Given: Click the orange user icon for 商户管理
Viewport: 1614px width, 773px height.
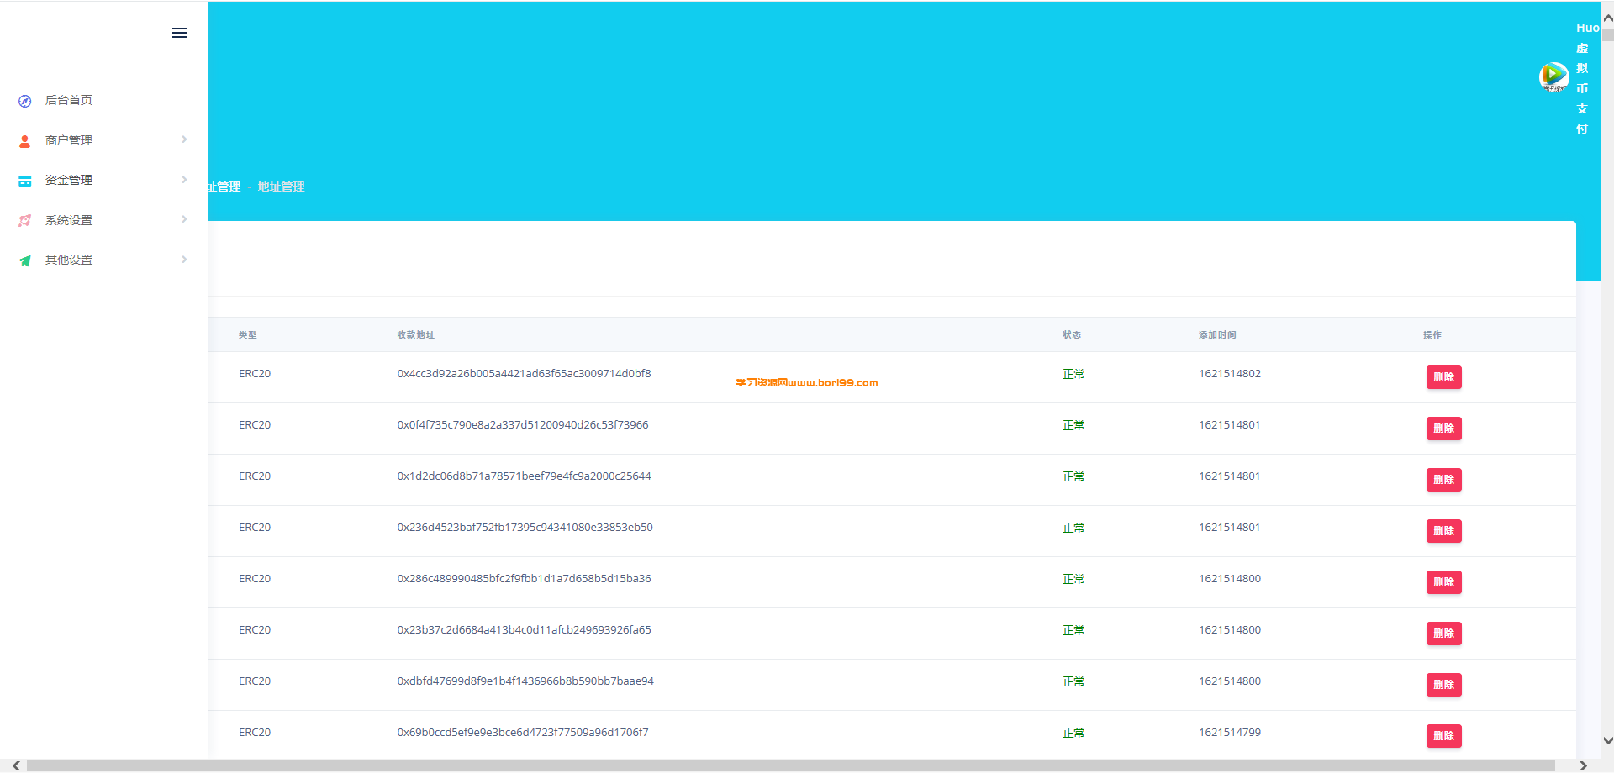Looking at the screenshot, I should (25, 141).
